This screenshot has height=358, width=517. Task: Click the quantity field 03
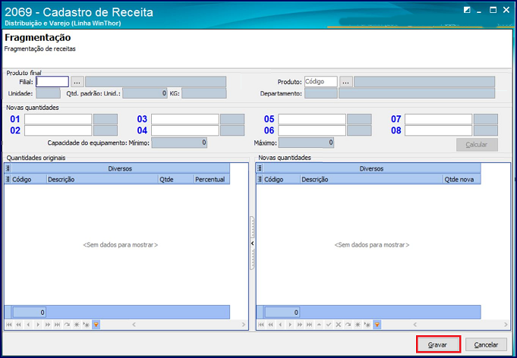click(185, 119)
